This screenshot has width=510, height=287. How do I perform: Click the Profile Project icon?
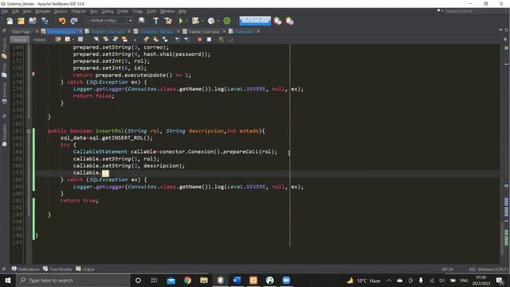pos(211,21)
